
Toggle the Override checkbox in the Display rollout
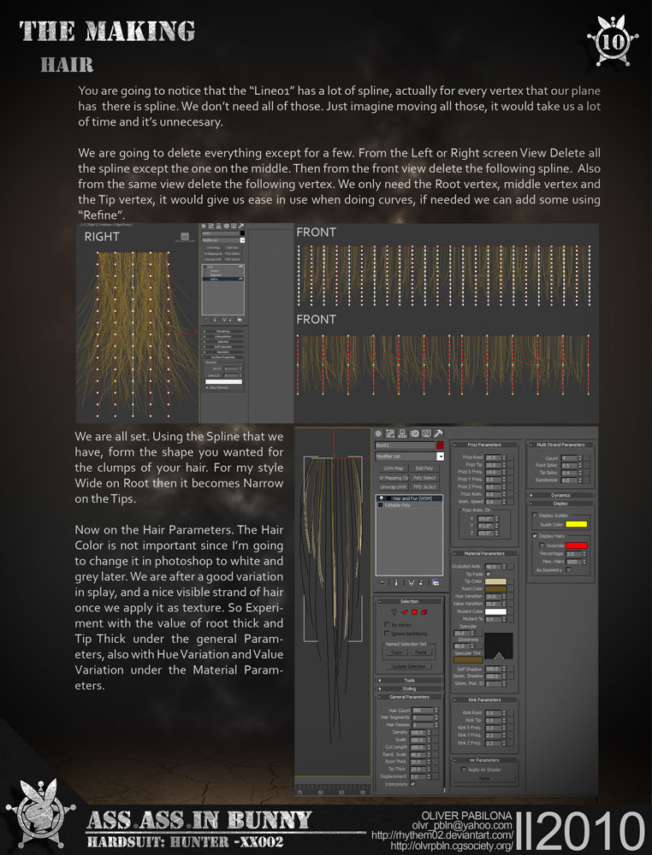pyautogui.click(x=542, y=545)
